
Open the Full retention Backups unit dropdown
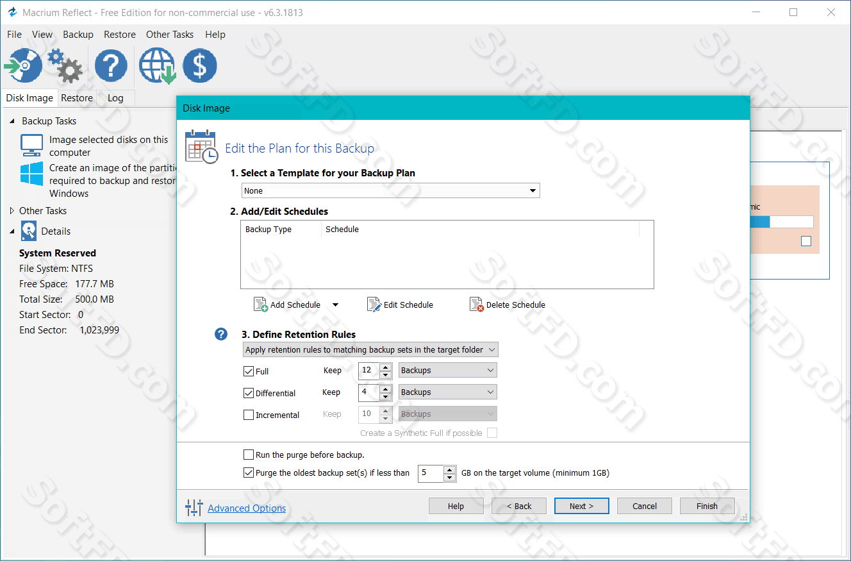point(447,370)
